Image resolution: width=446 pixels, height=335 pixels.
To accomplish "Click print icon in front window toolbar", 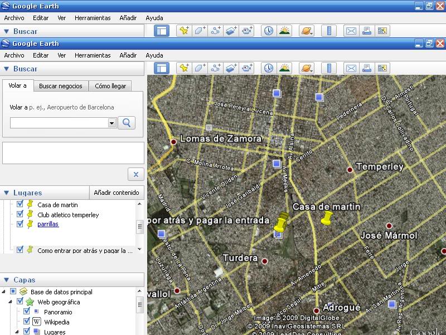I will point(367,68).
